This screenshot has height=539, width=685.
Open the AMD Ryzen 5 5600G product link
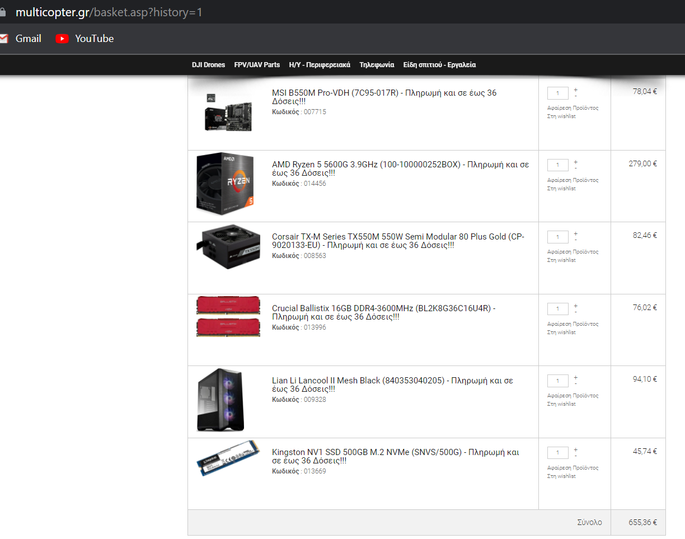[400, 168]
